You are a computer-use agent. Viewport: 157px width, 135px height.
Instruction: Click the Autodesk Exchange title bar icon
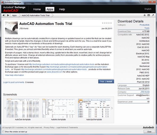click(2, 2)
